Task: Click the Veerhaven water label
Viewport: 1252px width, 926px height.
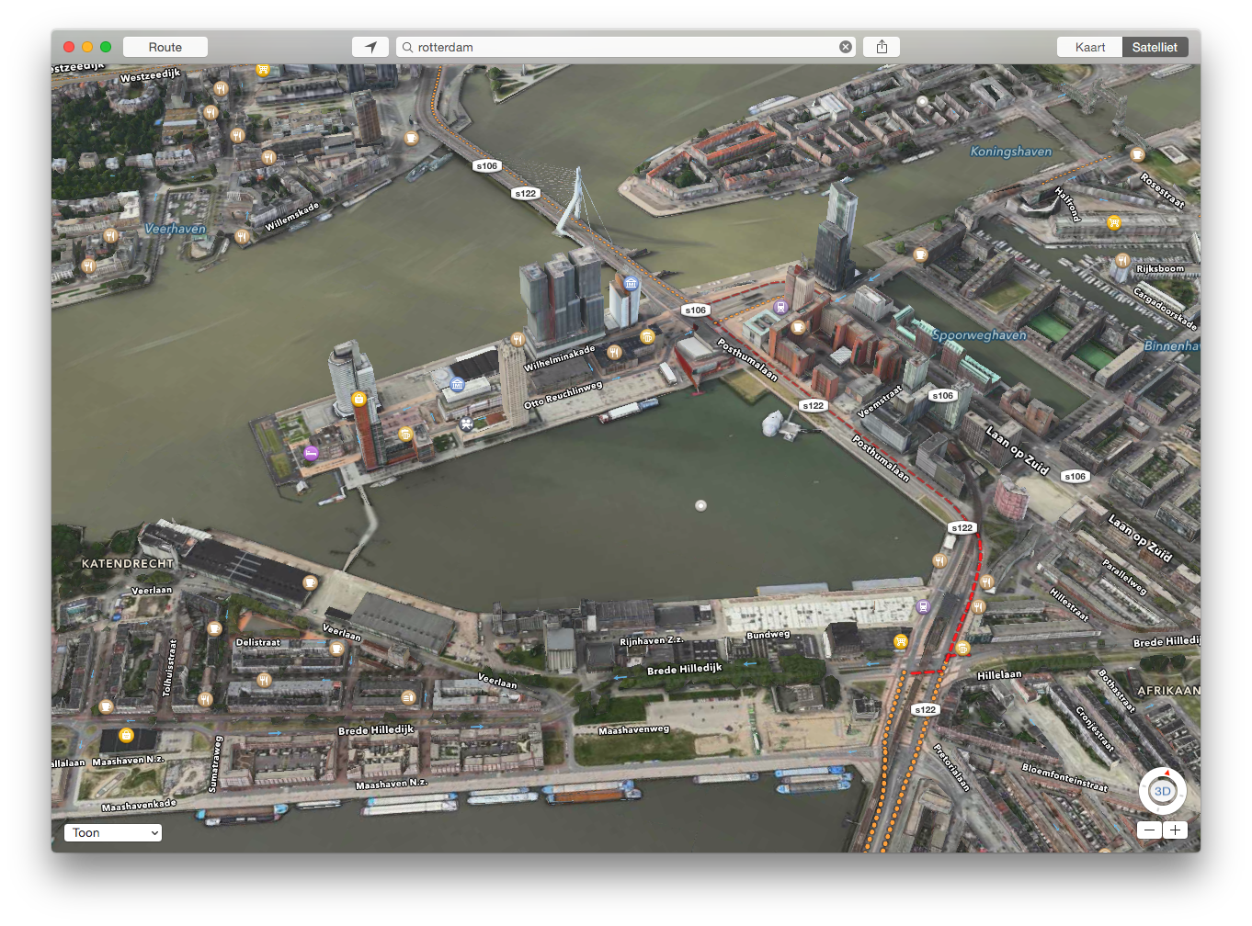Action: (175, 229)
